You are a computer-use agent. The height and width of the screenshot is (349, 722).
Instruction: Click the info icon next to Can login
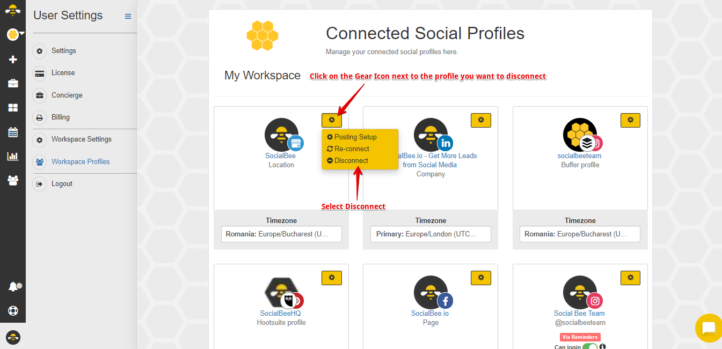click(603, 346)
